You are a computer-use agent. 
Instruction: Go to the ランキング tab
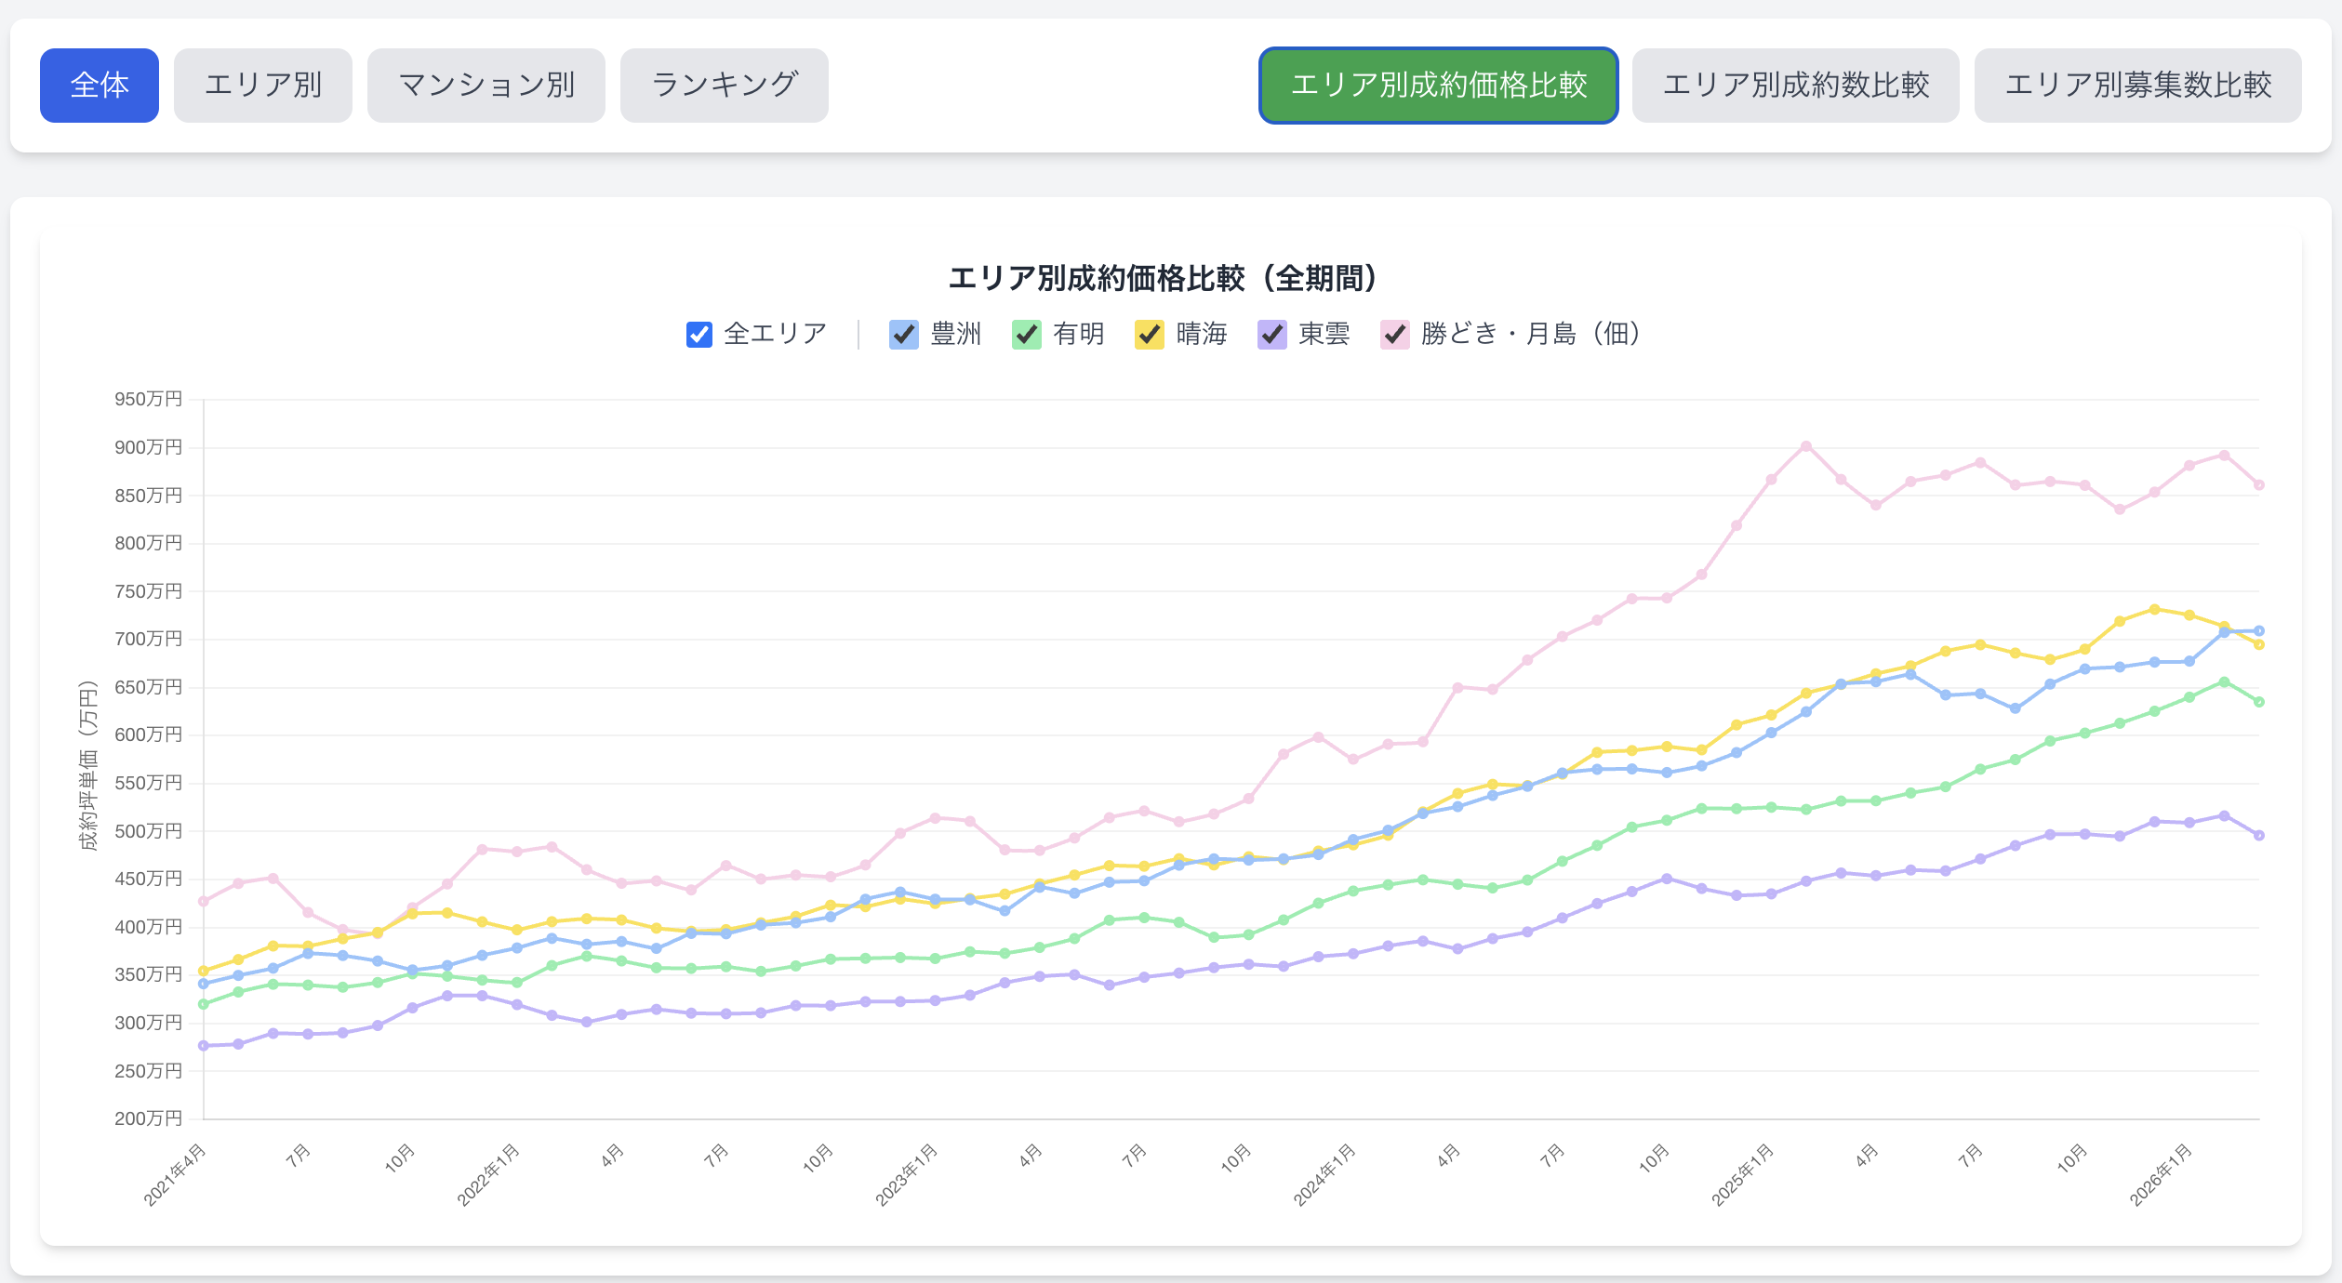tap(725, 86)
